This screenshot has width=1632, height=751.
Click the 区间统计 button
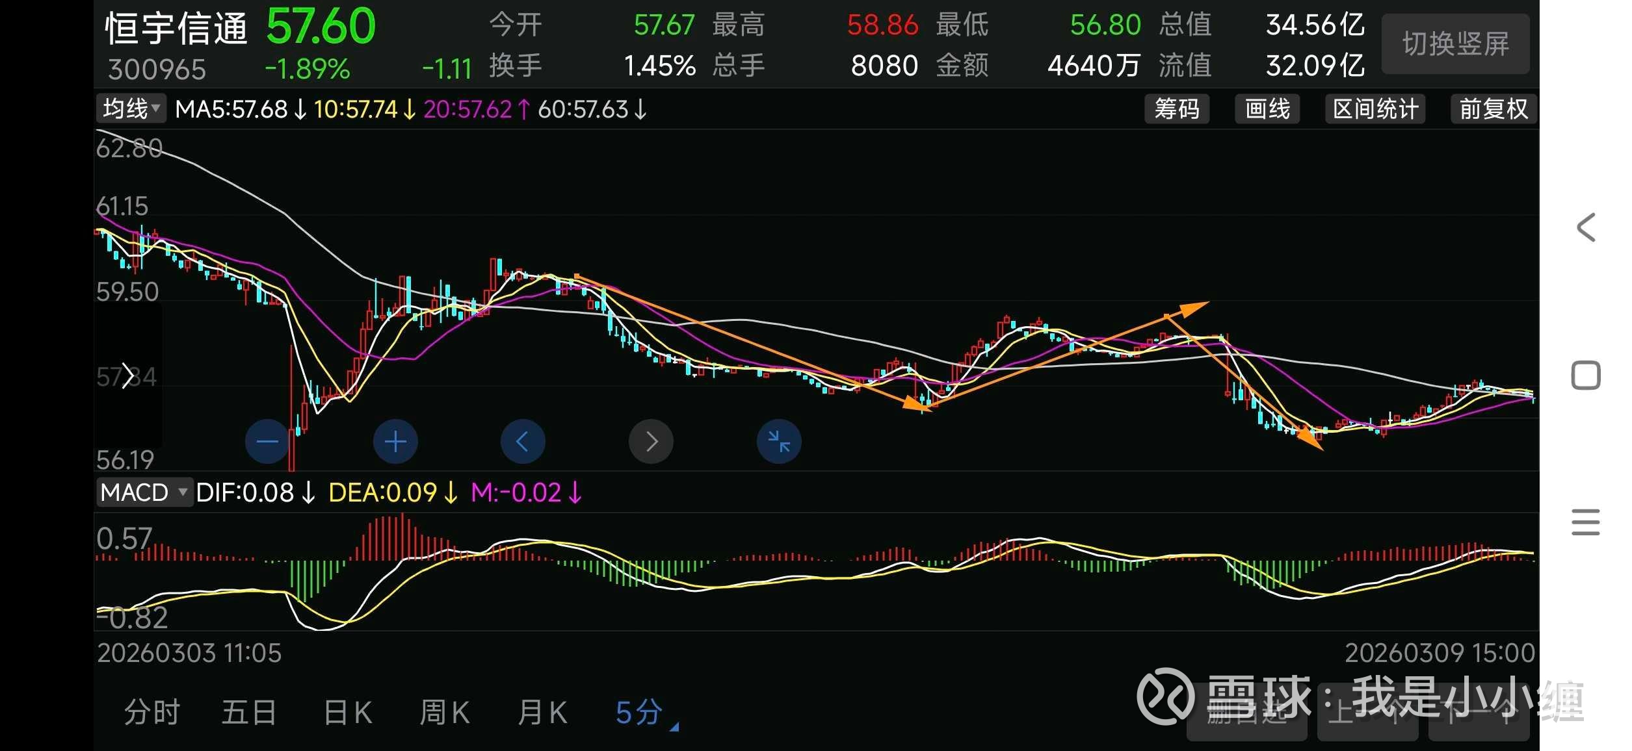pos(1375,109)
